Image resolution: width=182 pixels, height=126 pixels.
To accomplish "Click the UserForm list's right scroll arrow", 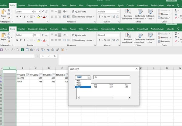I will tap(130, 98).
